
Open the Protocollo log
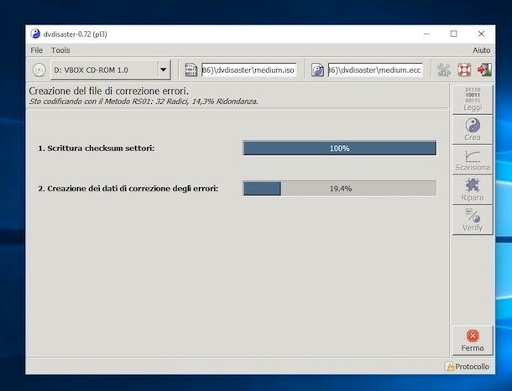[x=468, y=367]
